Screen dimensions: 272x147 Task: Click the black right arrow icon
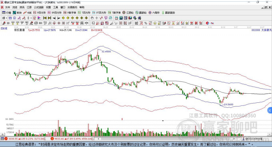click(x=59, y=18)
